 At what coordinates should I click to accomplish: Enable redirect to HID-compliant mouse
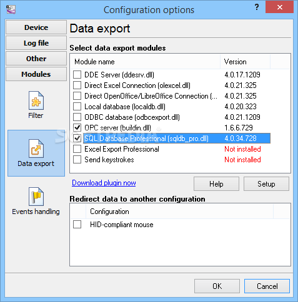point(77,225)
